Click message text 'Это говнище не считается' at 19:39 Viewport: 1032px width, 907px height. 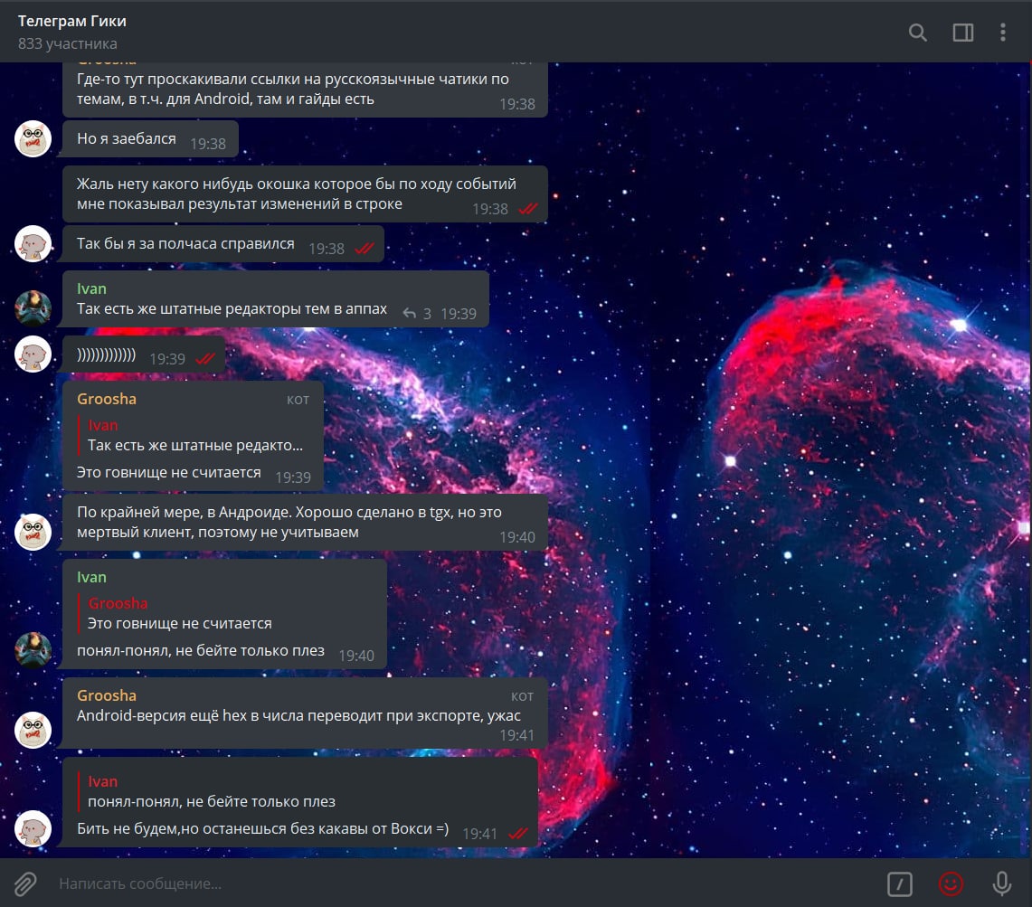click(168, 472)
